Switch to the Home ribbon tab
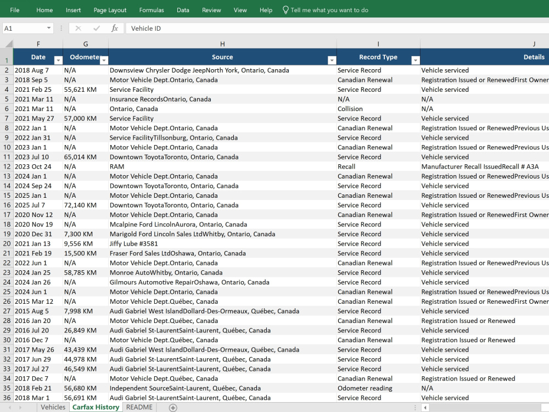 (44, 10)
